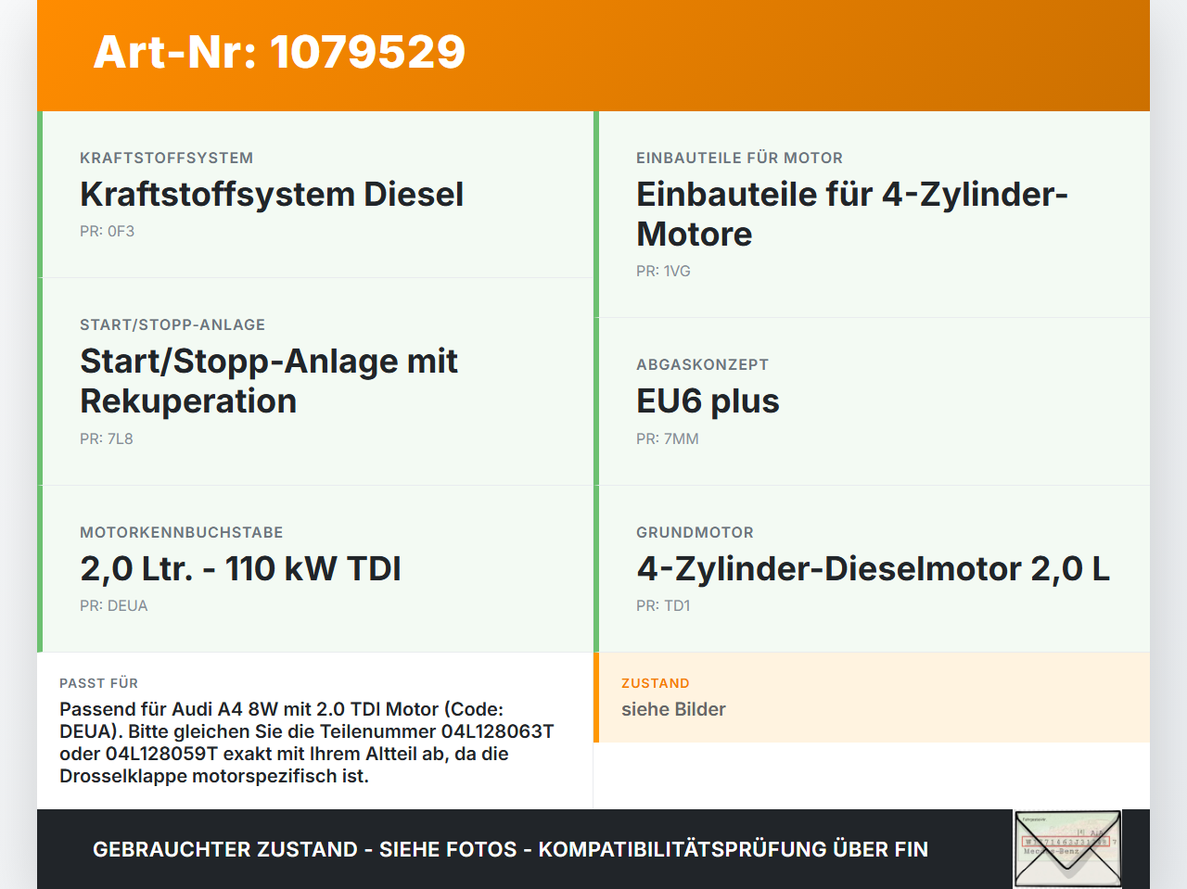This screenshot has width=1187, height=889.
Task: Select the 2,0 Ltr. - 110 kW TDI value
Action: pos(240,568)
